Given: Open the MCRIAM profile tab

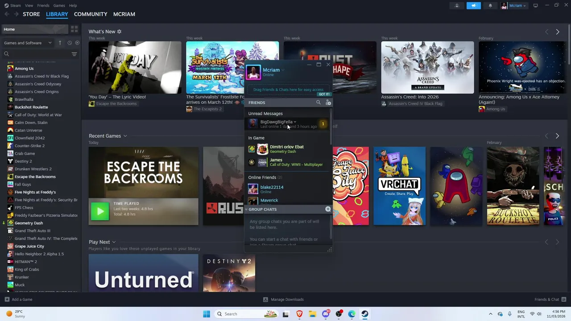Looking at the screenshot, I should (124, 14).
